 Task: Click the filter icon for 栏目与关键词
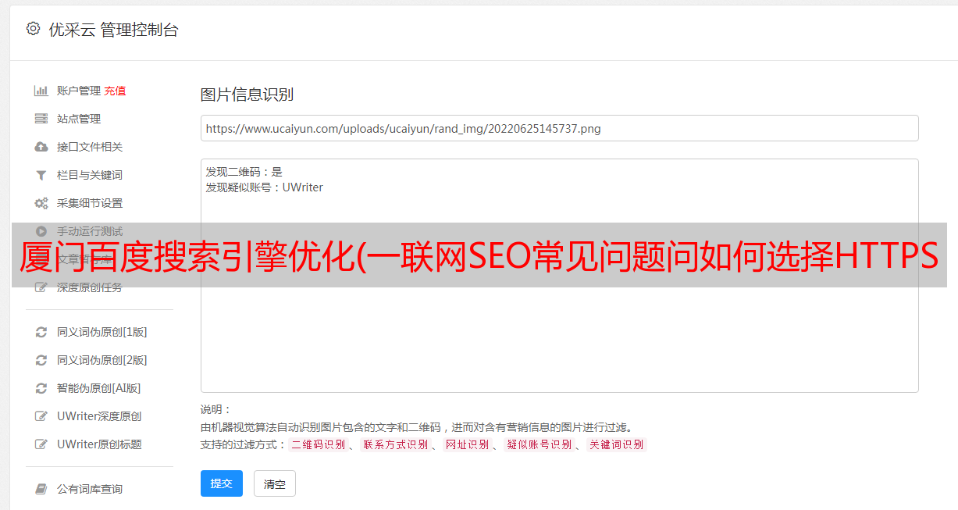coord(41,175)
